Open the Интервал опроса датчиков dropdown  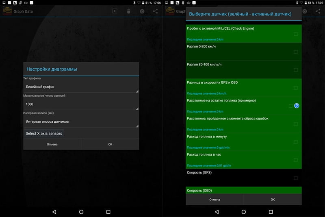point(81,121)
